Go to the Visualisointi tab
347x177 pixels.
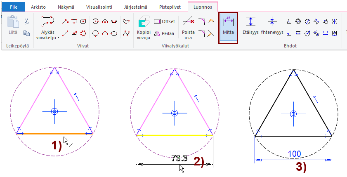click(x=99, y=7)
